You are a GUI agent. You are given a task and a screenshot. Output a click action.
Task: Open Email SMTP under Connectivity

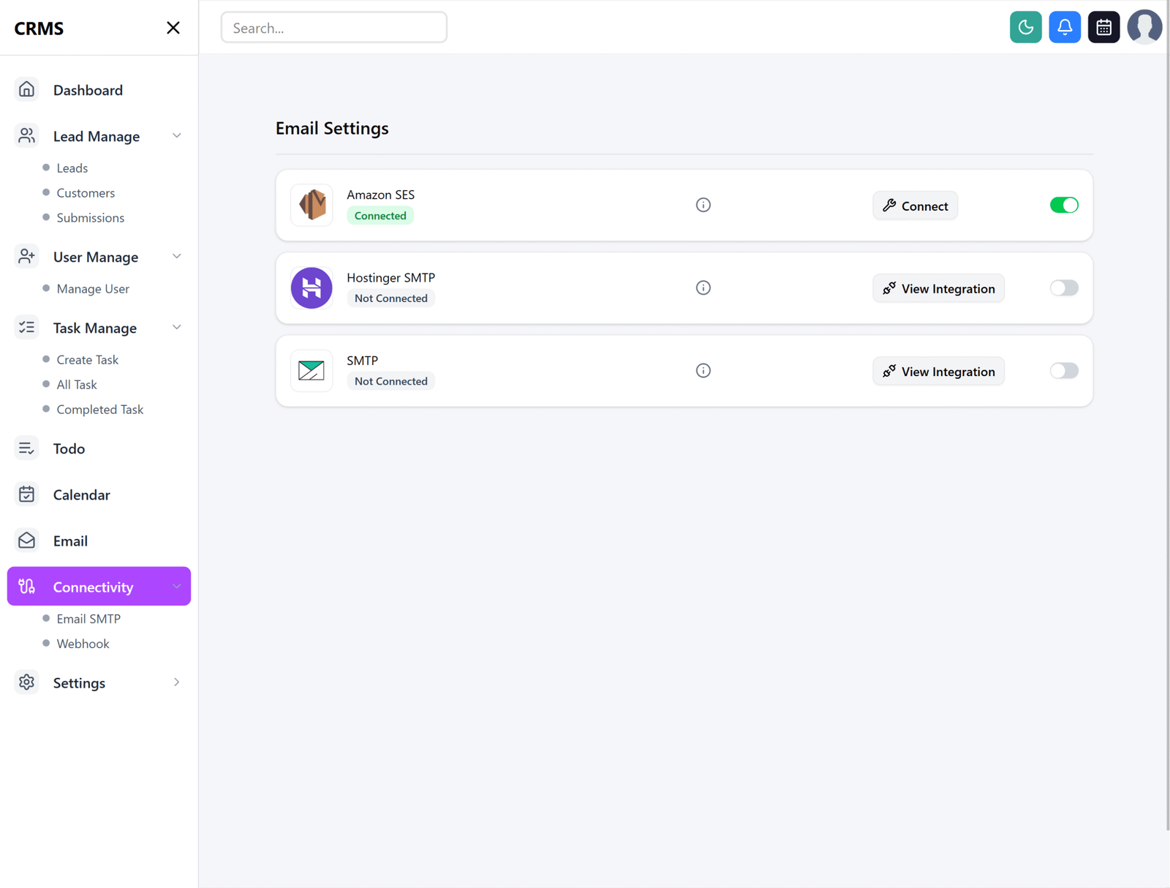[x=88, y=618]
